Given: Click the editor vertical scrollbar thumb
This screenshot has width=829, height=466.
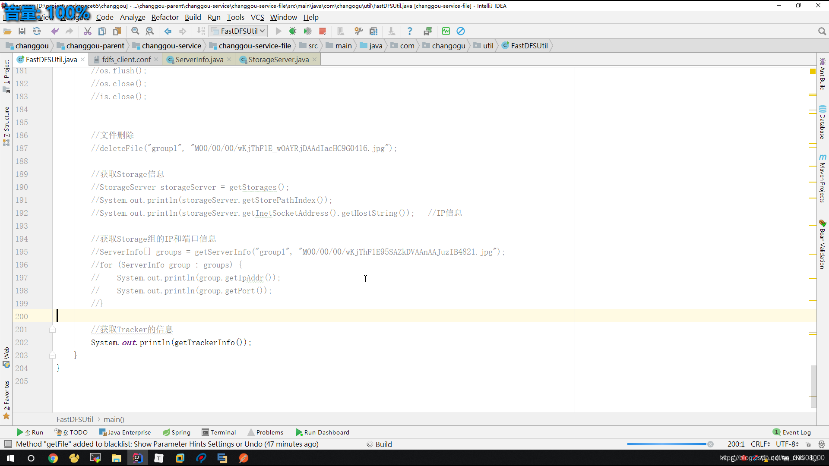Looking at the screenshot, I should pos(813,386).
